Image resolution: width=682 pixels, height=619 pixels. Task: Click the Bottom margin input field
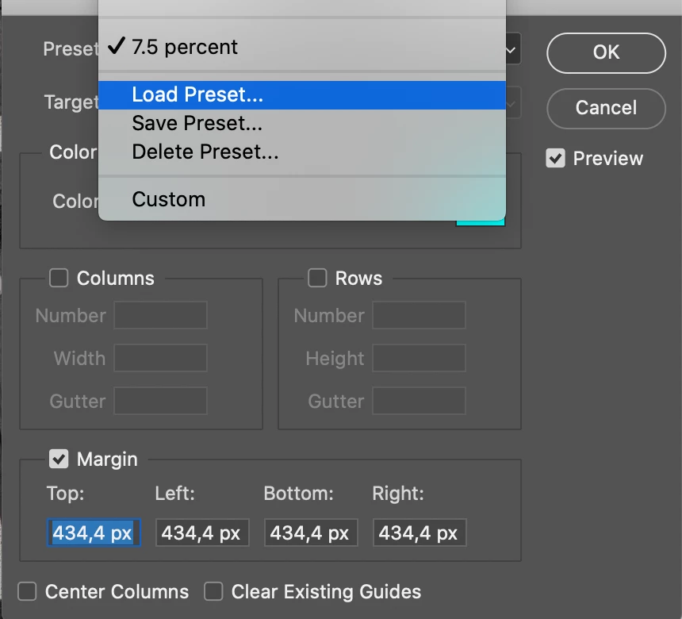[311, 533]
